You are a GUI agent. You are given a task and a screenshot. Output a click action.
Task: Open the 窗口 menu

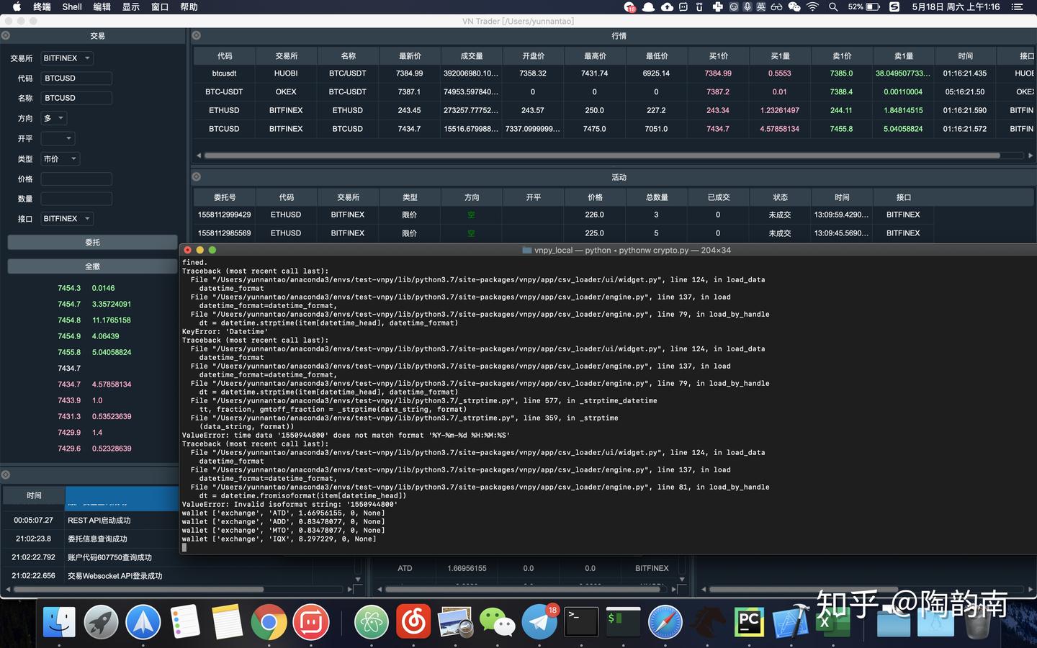click(x=160, y=6)
